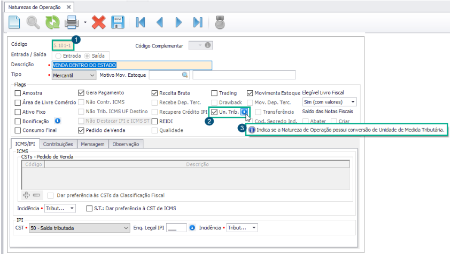Uncheck the Movimenta Estoque checkbox

tap(251, 93)
